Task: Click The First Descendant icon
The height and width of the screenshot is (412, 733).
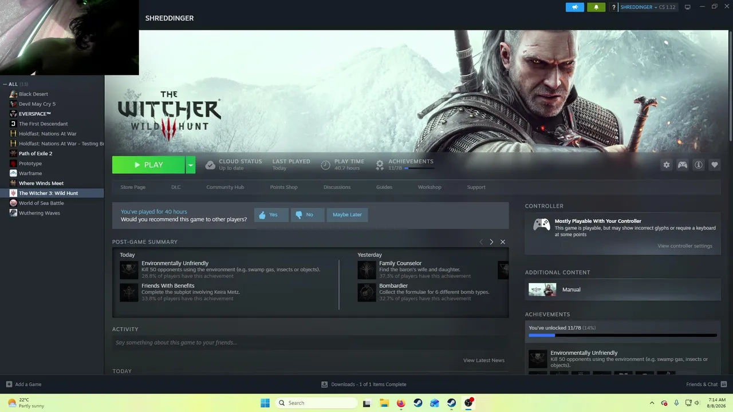Action: click(x=13, y=124)
